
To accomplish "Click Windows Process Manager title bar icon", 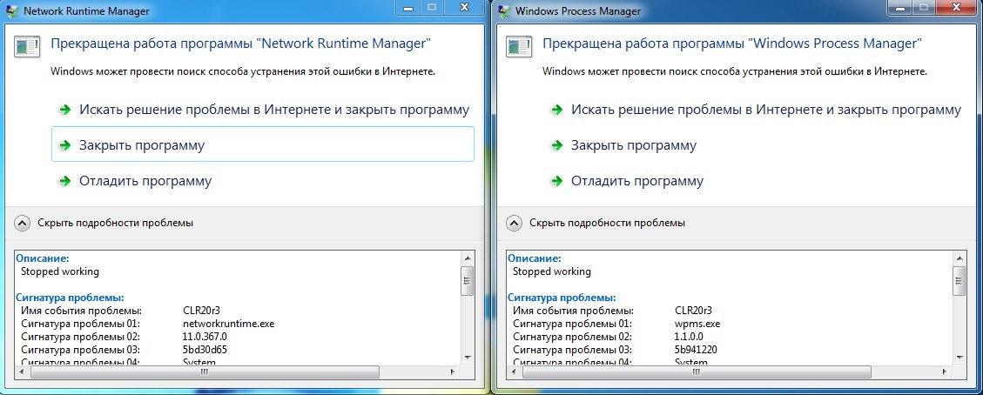I will 503,10.
